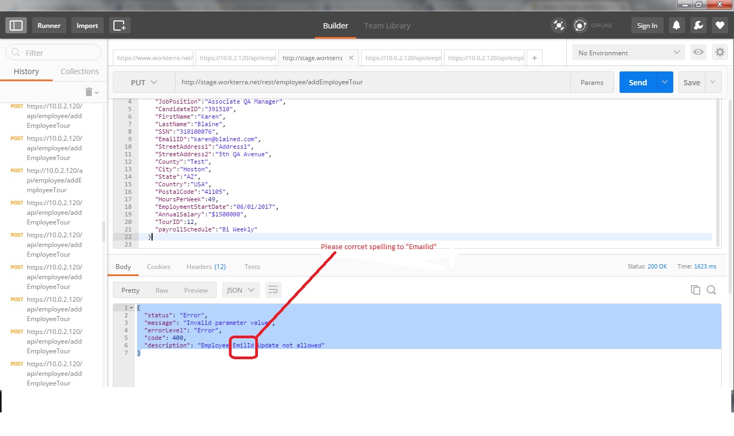Image resolution: width=734 pixels, height=436 pixels.
Task: Toggle line wrap in response
Action: point(273,290)
